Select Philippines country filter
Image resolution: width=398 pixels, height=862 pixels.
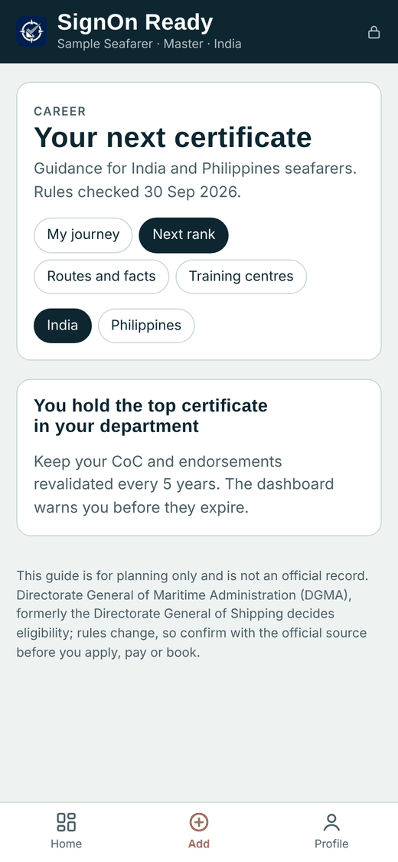pyautogui.click(x=146, y=326)
